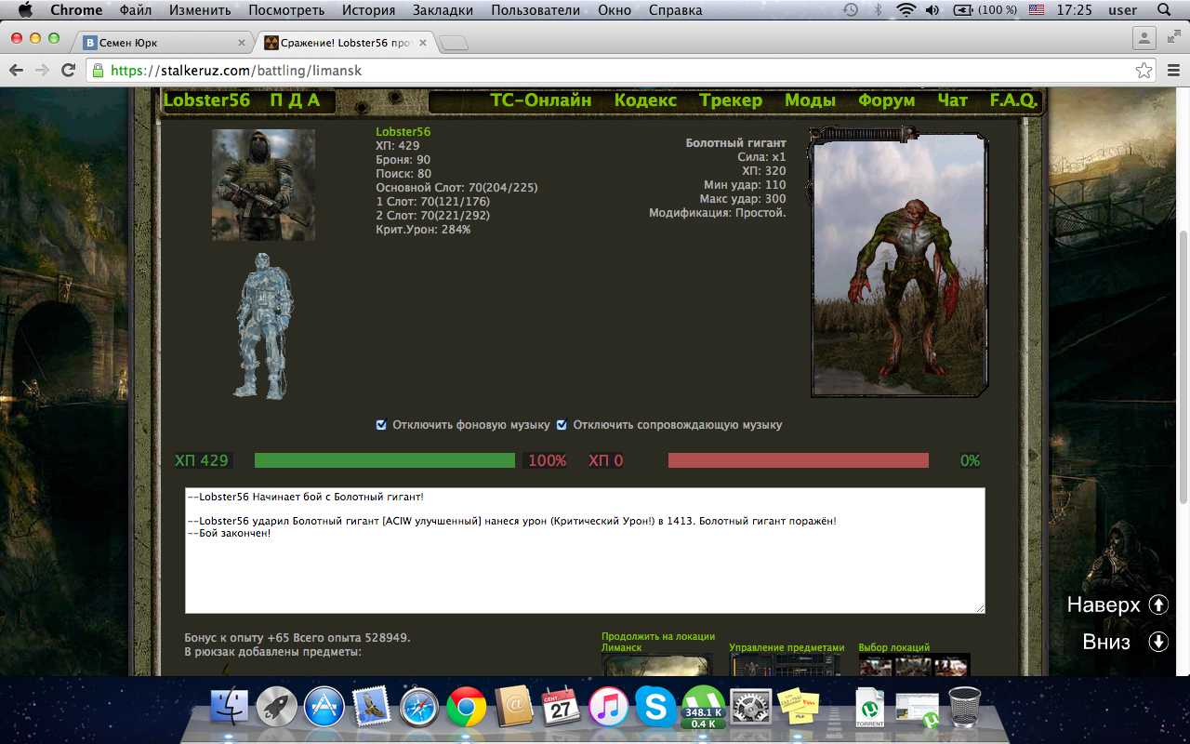
Task: Open the П Д А link
Action: tap(295, 100)
